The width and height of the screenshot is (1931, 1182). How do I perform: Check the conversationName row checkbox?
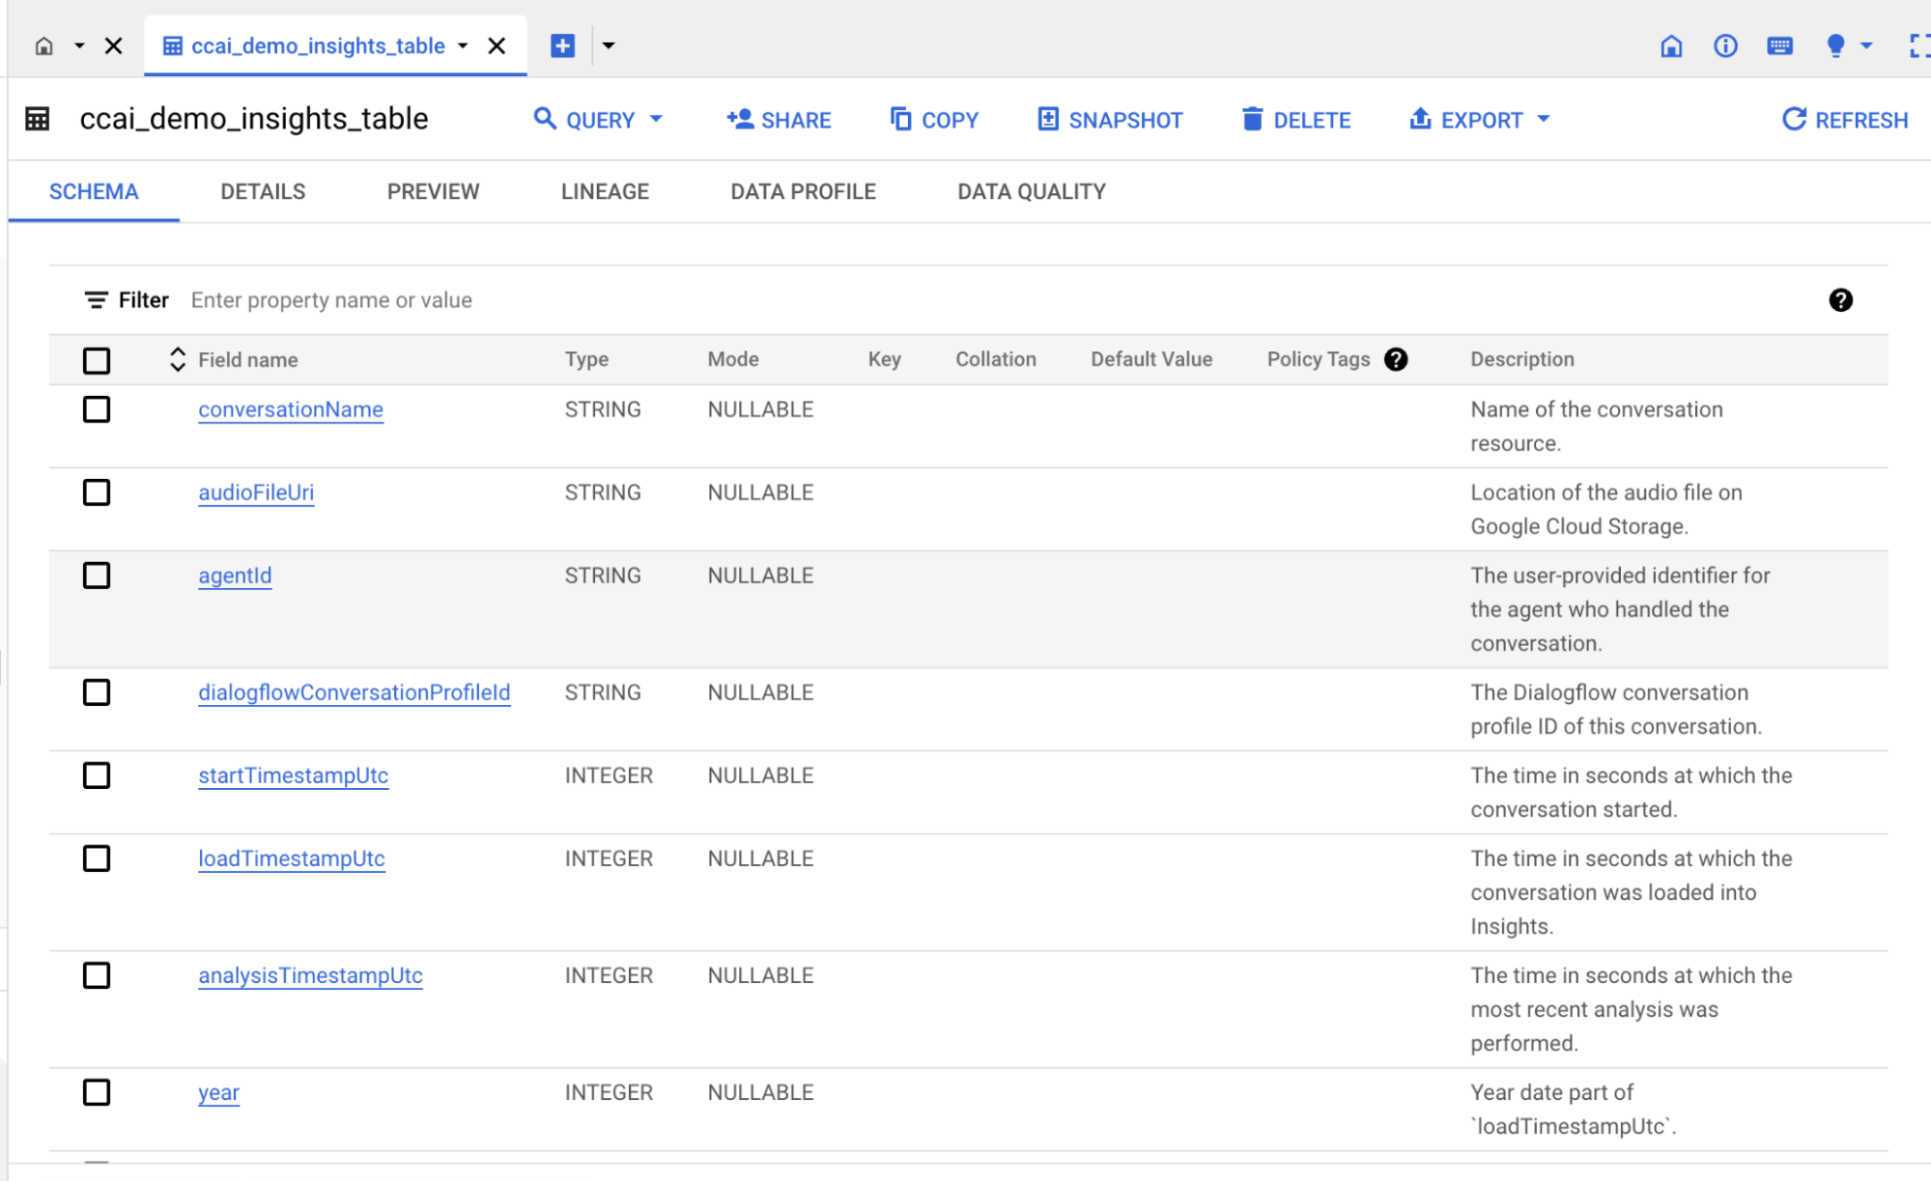click(97, 409)
